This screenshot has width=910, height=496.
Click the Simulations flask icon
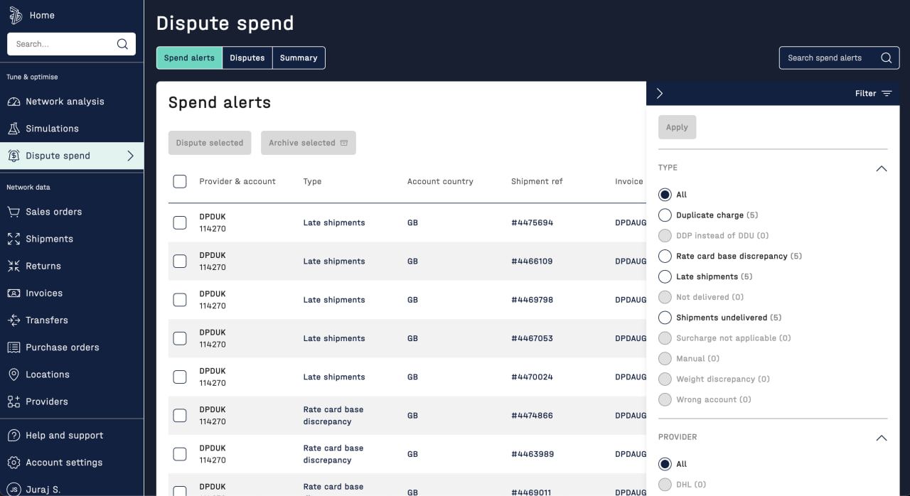pos(14,129)
